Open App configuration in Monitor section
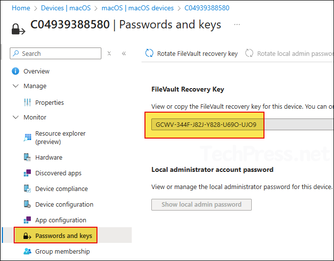This screenshot has height=261, width=334. [60, 220]
